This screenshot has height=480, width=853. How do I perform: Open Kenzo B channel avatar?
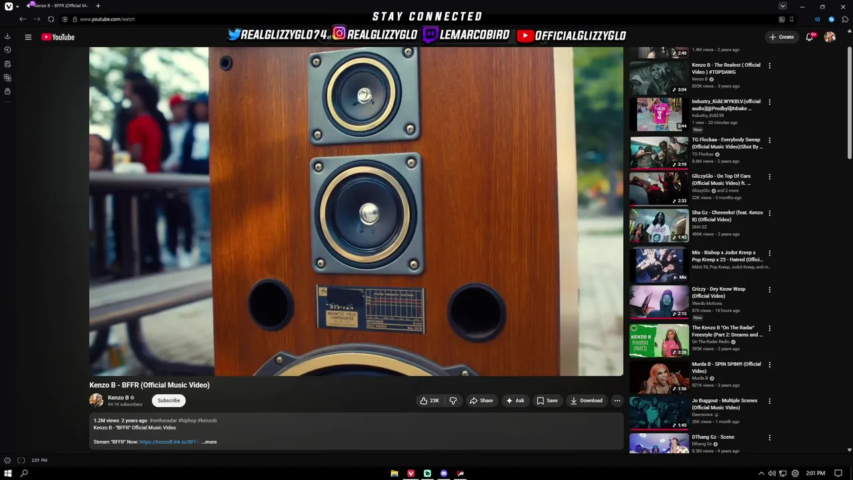click(x=97, y=401)
